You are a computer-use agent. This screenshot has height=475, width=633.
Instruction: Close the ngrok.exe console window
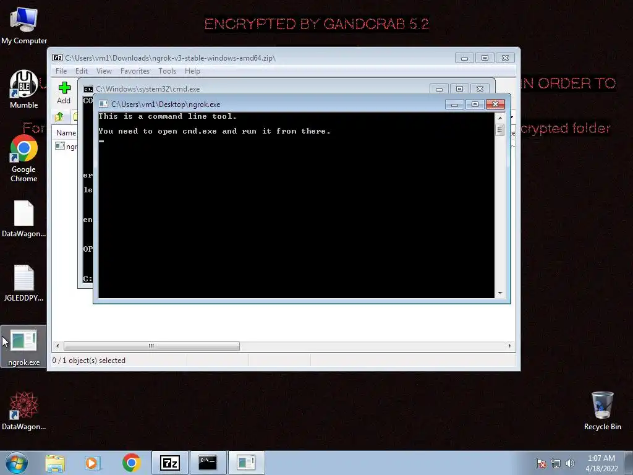(x=495, y=105)
